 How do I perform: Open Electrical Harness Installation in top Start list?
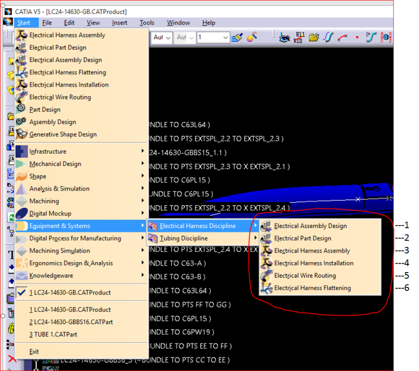[x=82, y=85]
